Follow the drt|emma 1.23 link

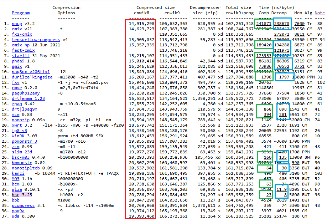click(x=28, y=98)
